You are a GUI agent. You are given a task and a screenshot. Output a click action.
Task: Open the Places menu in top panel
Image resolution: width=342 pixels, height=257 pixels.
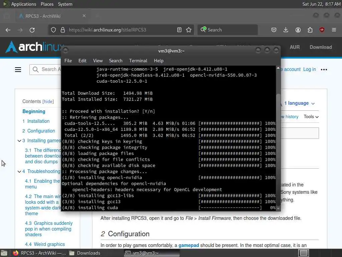(47, 4)
